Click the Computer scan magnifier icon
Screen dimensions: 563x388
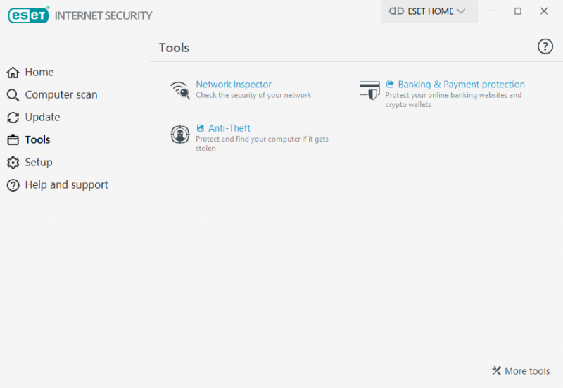click(x=13, y=95)
